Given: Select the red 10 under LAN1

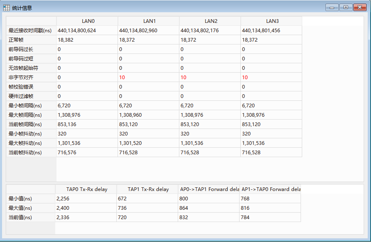Looking at the screenshot, I should point(149,78).
